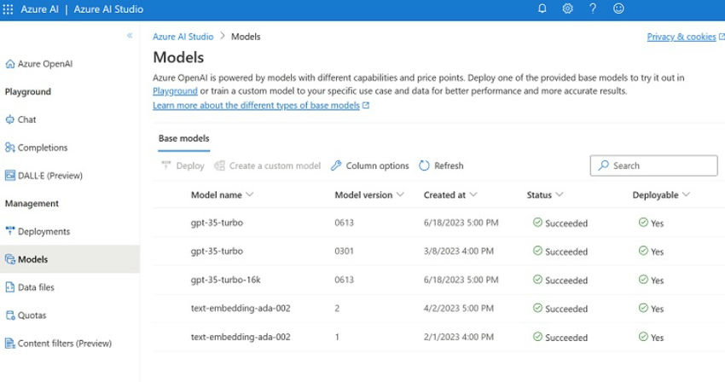
Task: Click into the Search input field
Action: (x=654, y=165)
